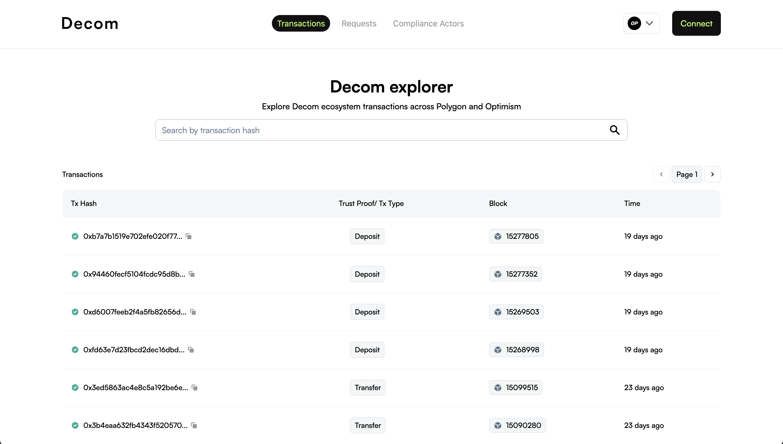The image size is (783, 444).
Task: Copy hash 0xb7a7b1519e702efe020f77...
Action: pyautogui.click(x=189, y=236)
